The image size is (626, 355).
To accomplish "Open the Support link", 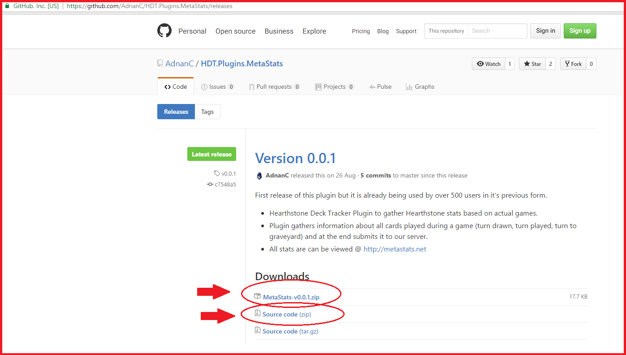I will tap(406, 31).
